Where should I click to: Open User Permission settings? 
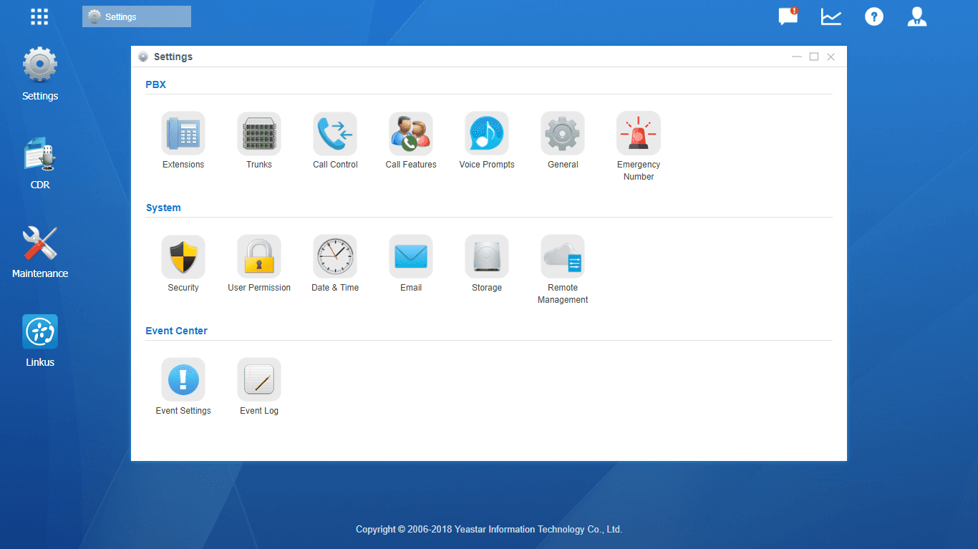(x=259, y=263)
